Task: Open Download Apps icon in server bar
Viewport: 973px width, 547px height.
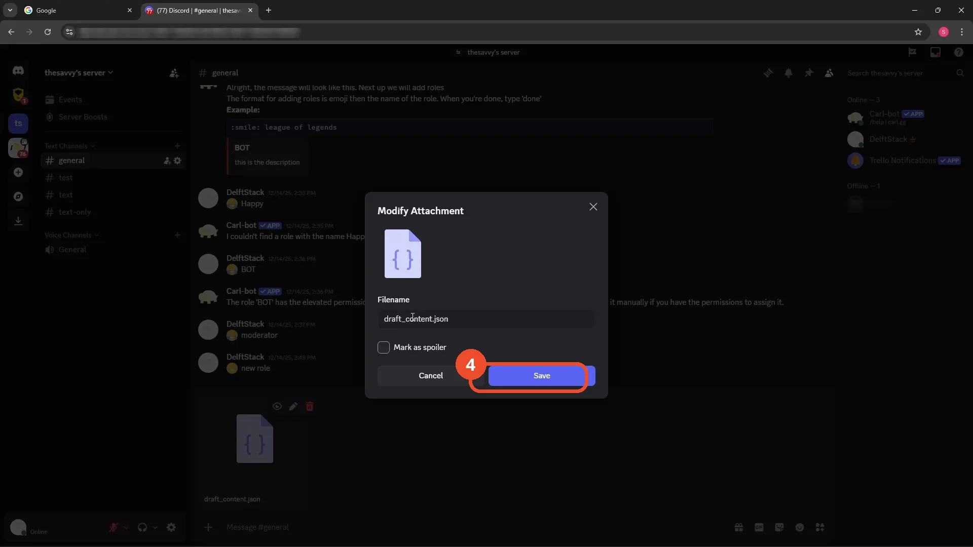Action: [x=18, y=221]
